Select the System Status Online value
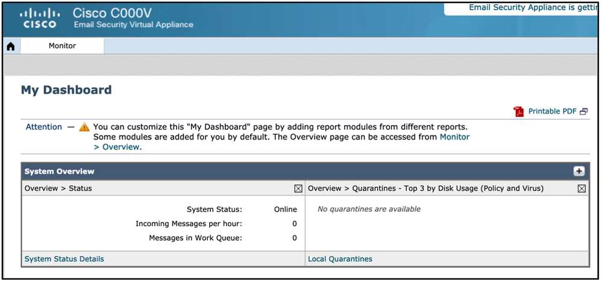Viewport: 602px width, 281px height. click(285, 209)
